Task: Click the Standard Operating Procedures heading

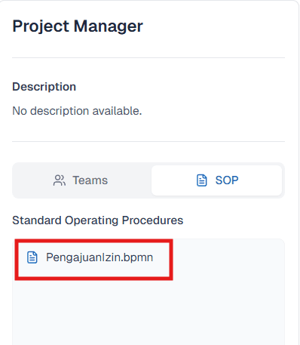Action: (98, 220)
